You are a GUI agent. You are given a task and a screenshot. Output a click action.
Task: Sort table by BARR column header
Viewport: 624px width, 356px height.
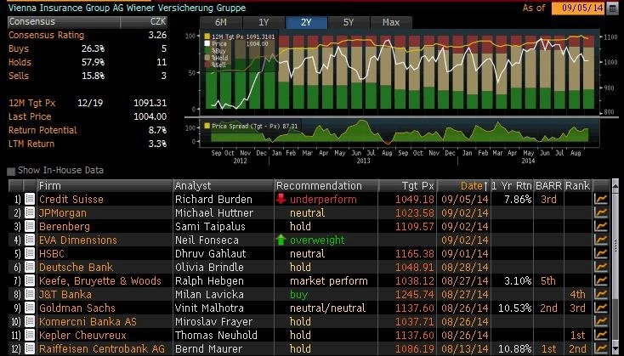point(549,186)
